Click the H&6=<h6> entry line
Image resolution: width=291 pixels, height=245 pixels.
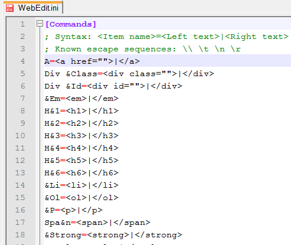coord(81,173)
